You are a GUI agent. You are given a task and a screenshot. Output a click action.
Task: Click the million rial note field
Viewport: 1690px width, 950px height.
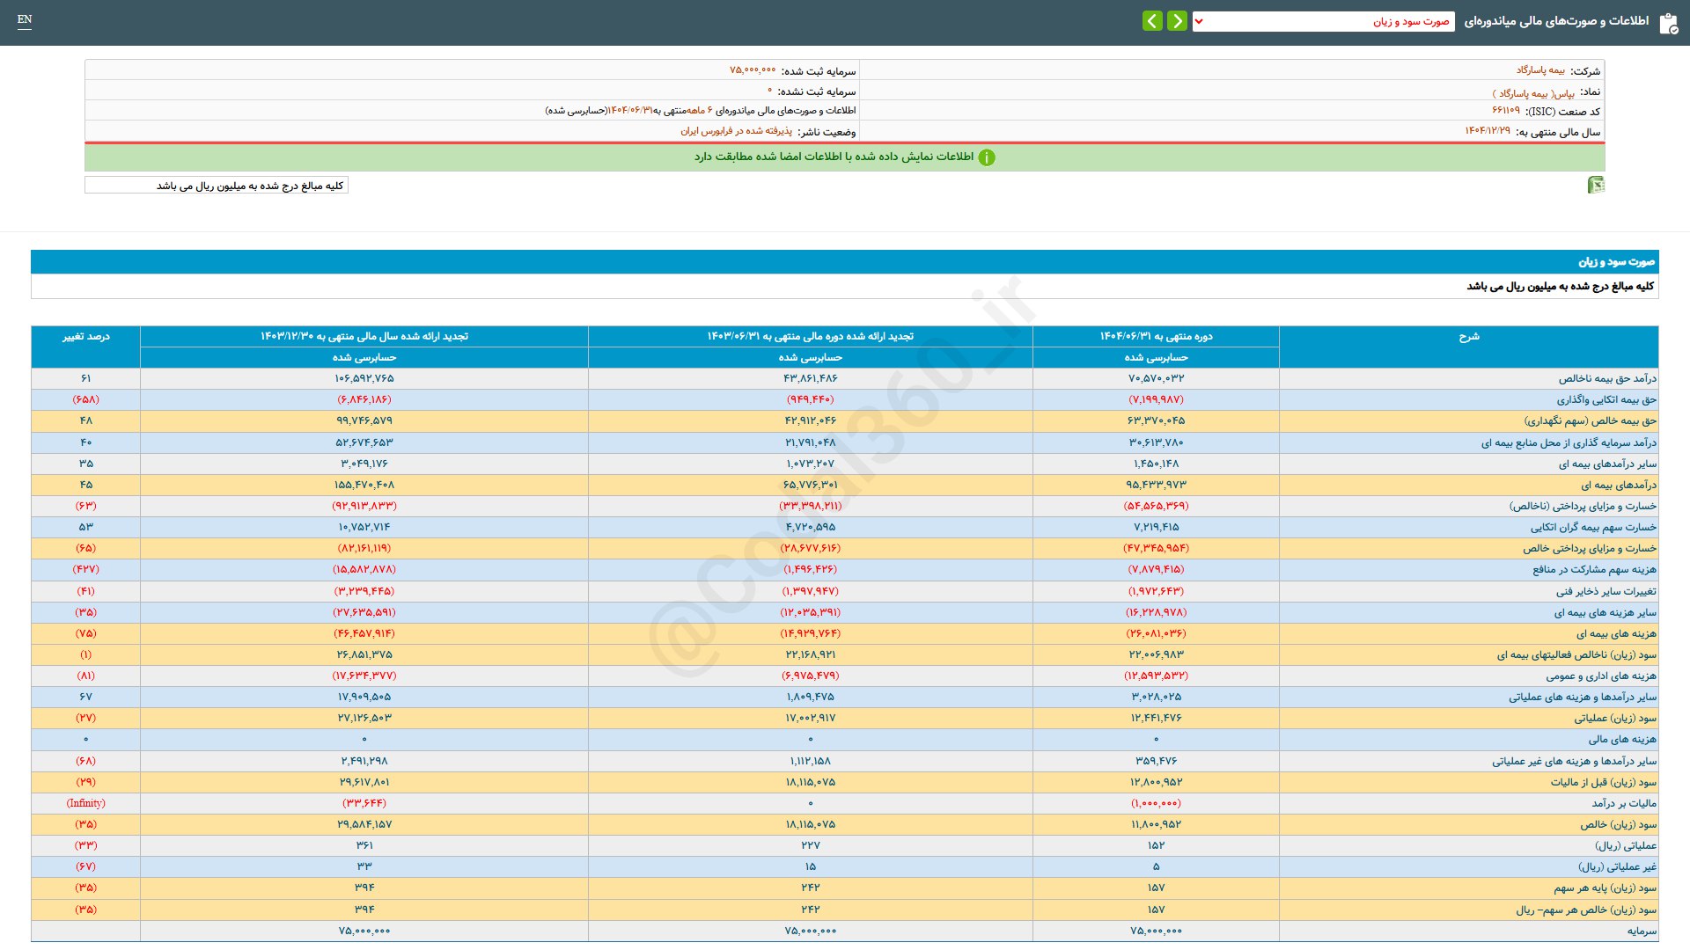pos(217,186)
